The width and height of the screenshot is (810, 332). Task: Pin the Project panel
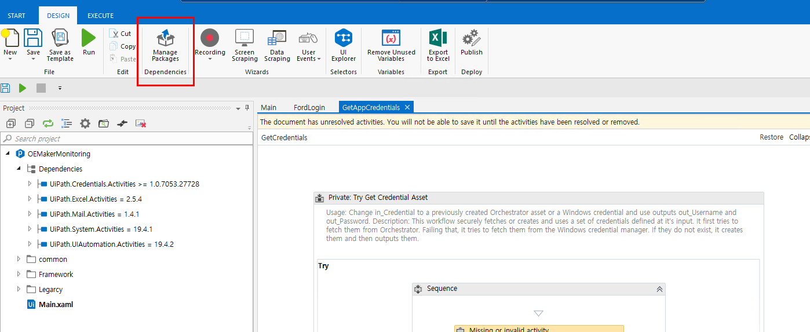tap(247, 108)
